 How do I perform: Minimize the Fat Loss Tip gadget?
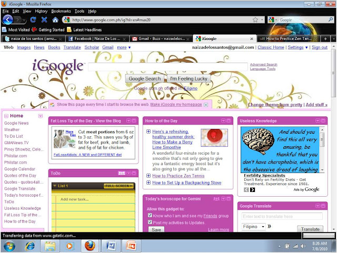pos(134,120)
